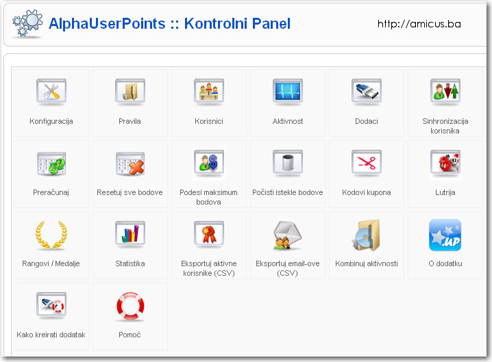This screenshot has height=362, width=492.
Task: Open the Pomoć lifebuoy icon
Action: coord(130,307)
